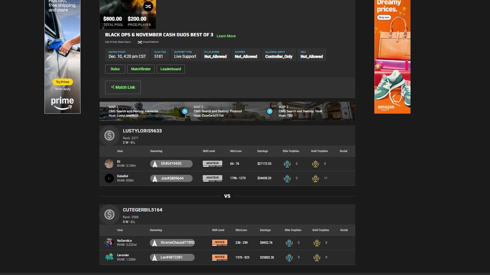Click Eli's blue elite trophy icon

(287, 164)
